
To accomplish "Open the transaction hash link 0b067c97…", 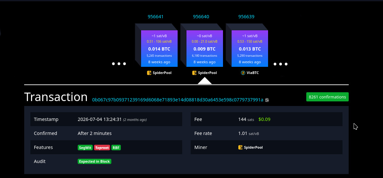I will pos(178,100).
